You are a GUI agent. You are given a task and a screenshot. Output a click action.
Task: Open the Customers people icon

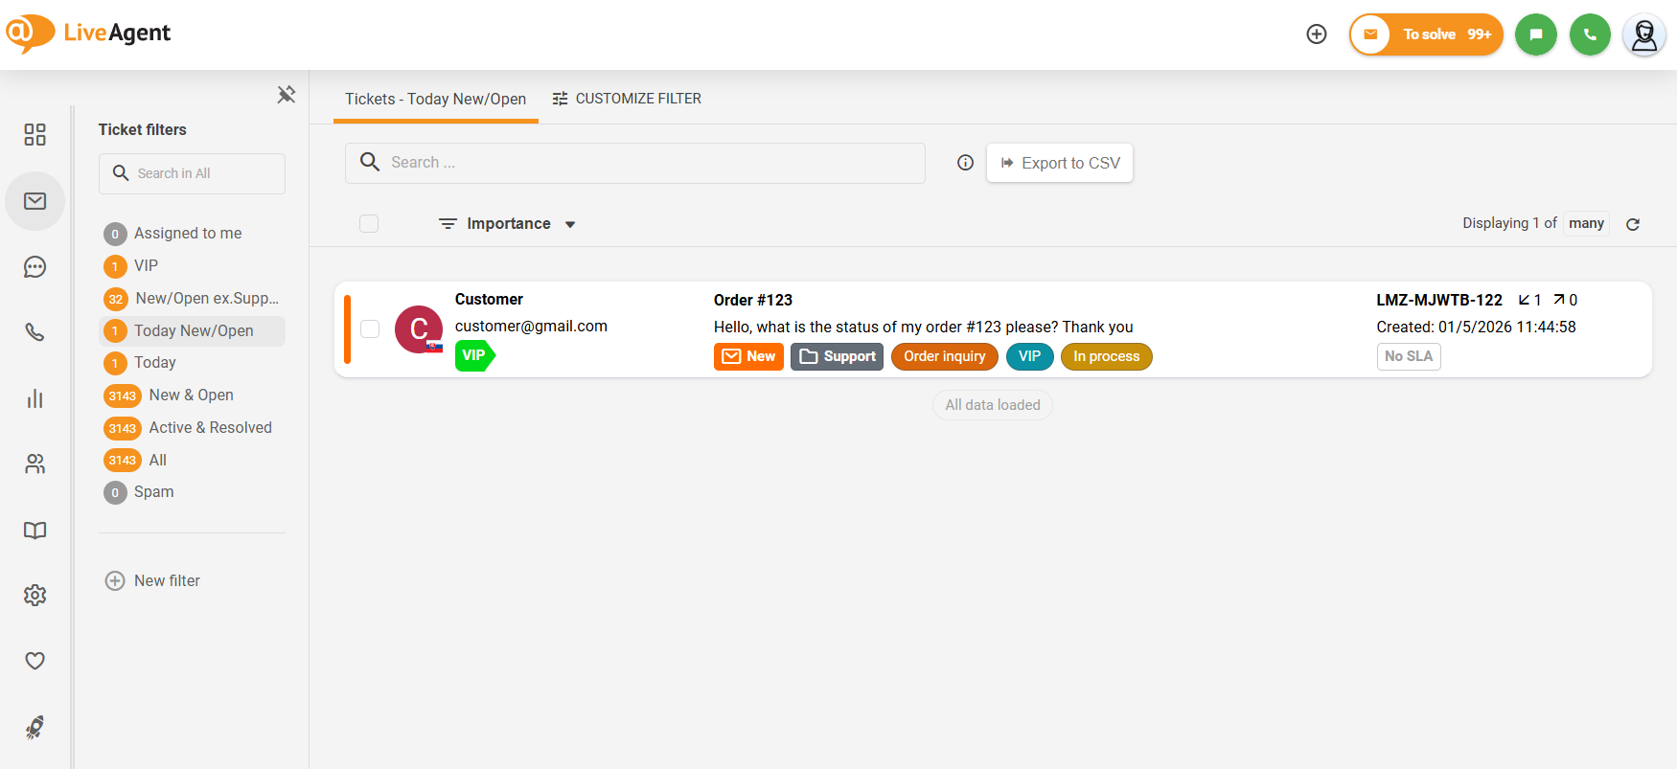tap(35, 464)
